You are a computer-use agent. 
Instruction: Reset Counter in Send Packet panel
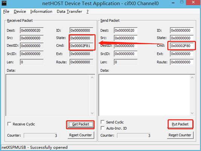pyautogui.click(x=180, y=135)
